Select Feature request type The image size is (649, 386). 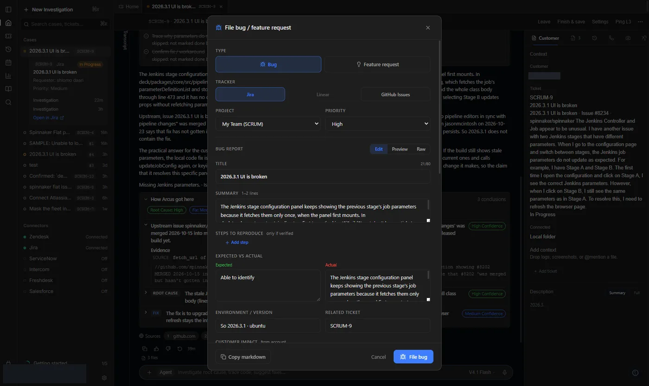(377, 64)
